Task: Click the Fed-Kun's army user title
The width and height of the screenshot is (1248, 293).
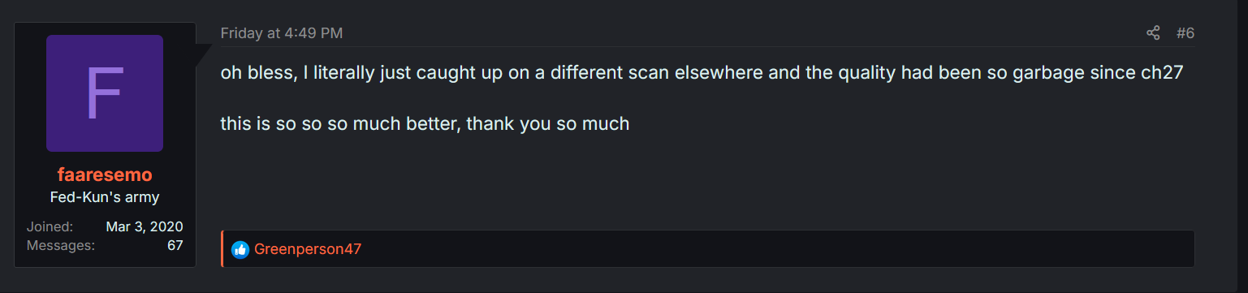Action: [x=105, y=197]
